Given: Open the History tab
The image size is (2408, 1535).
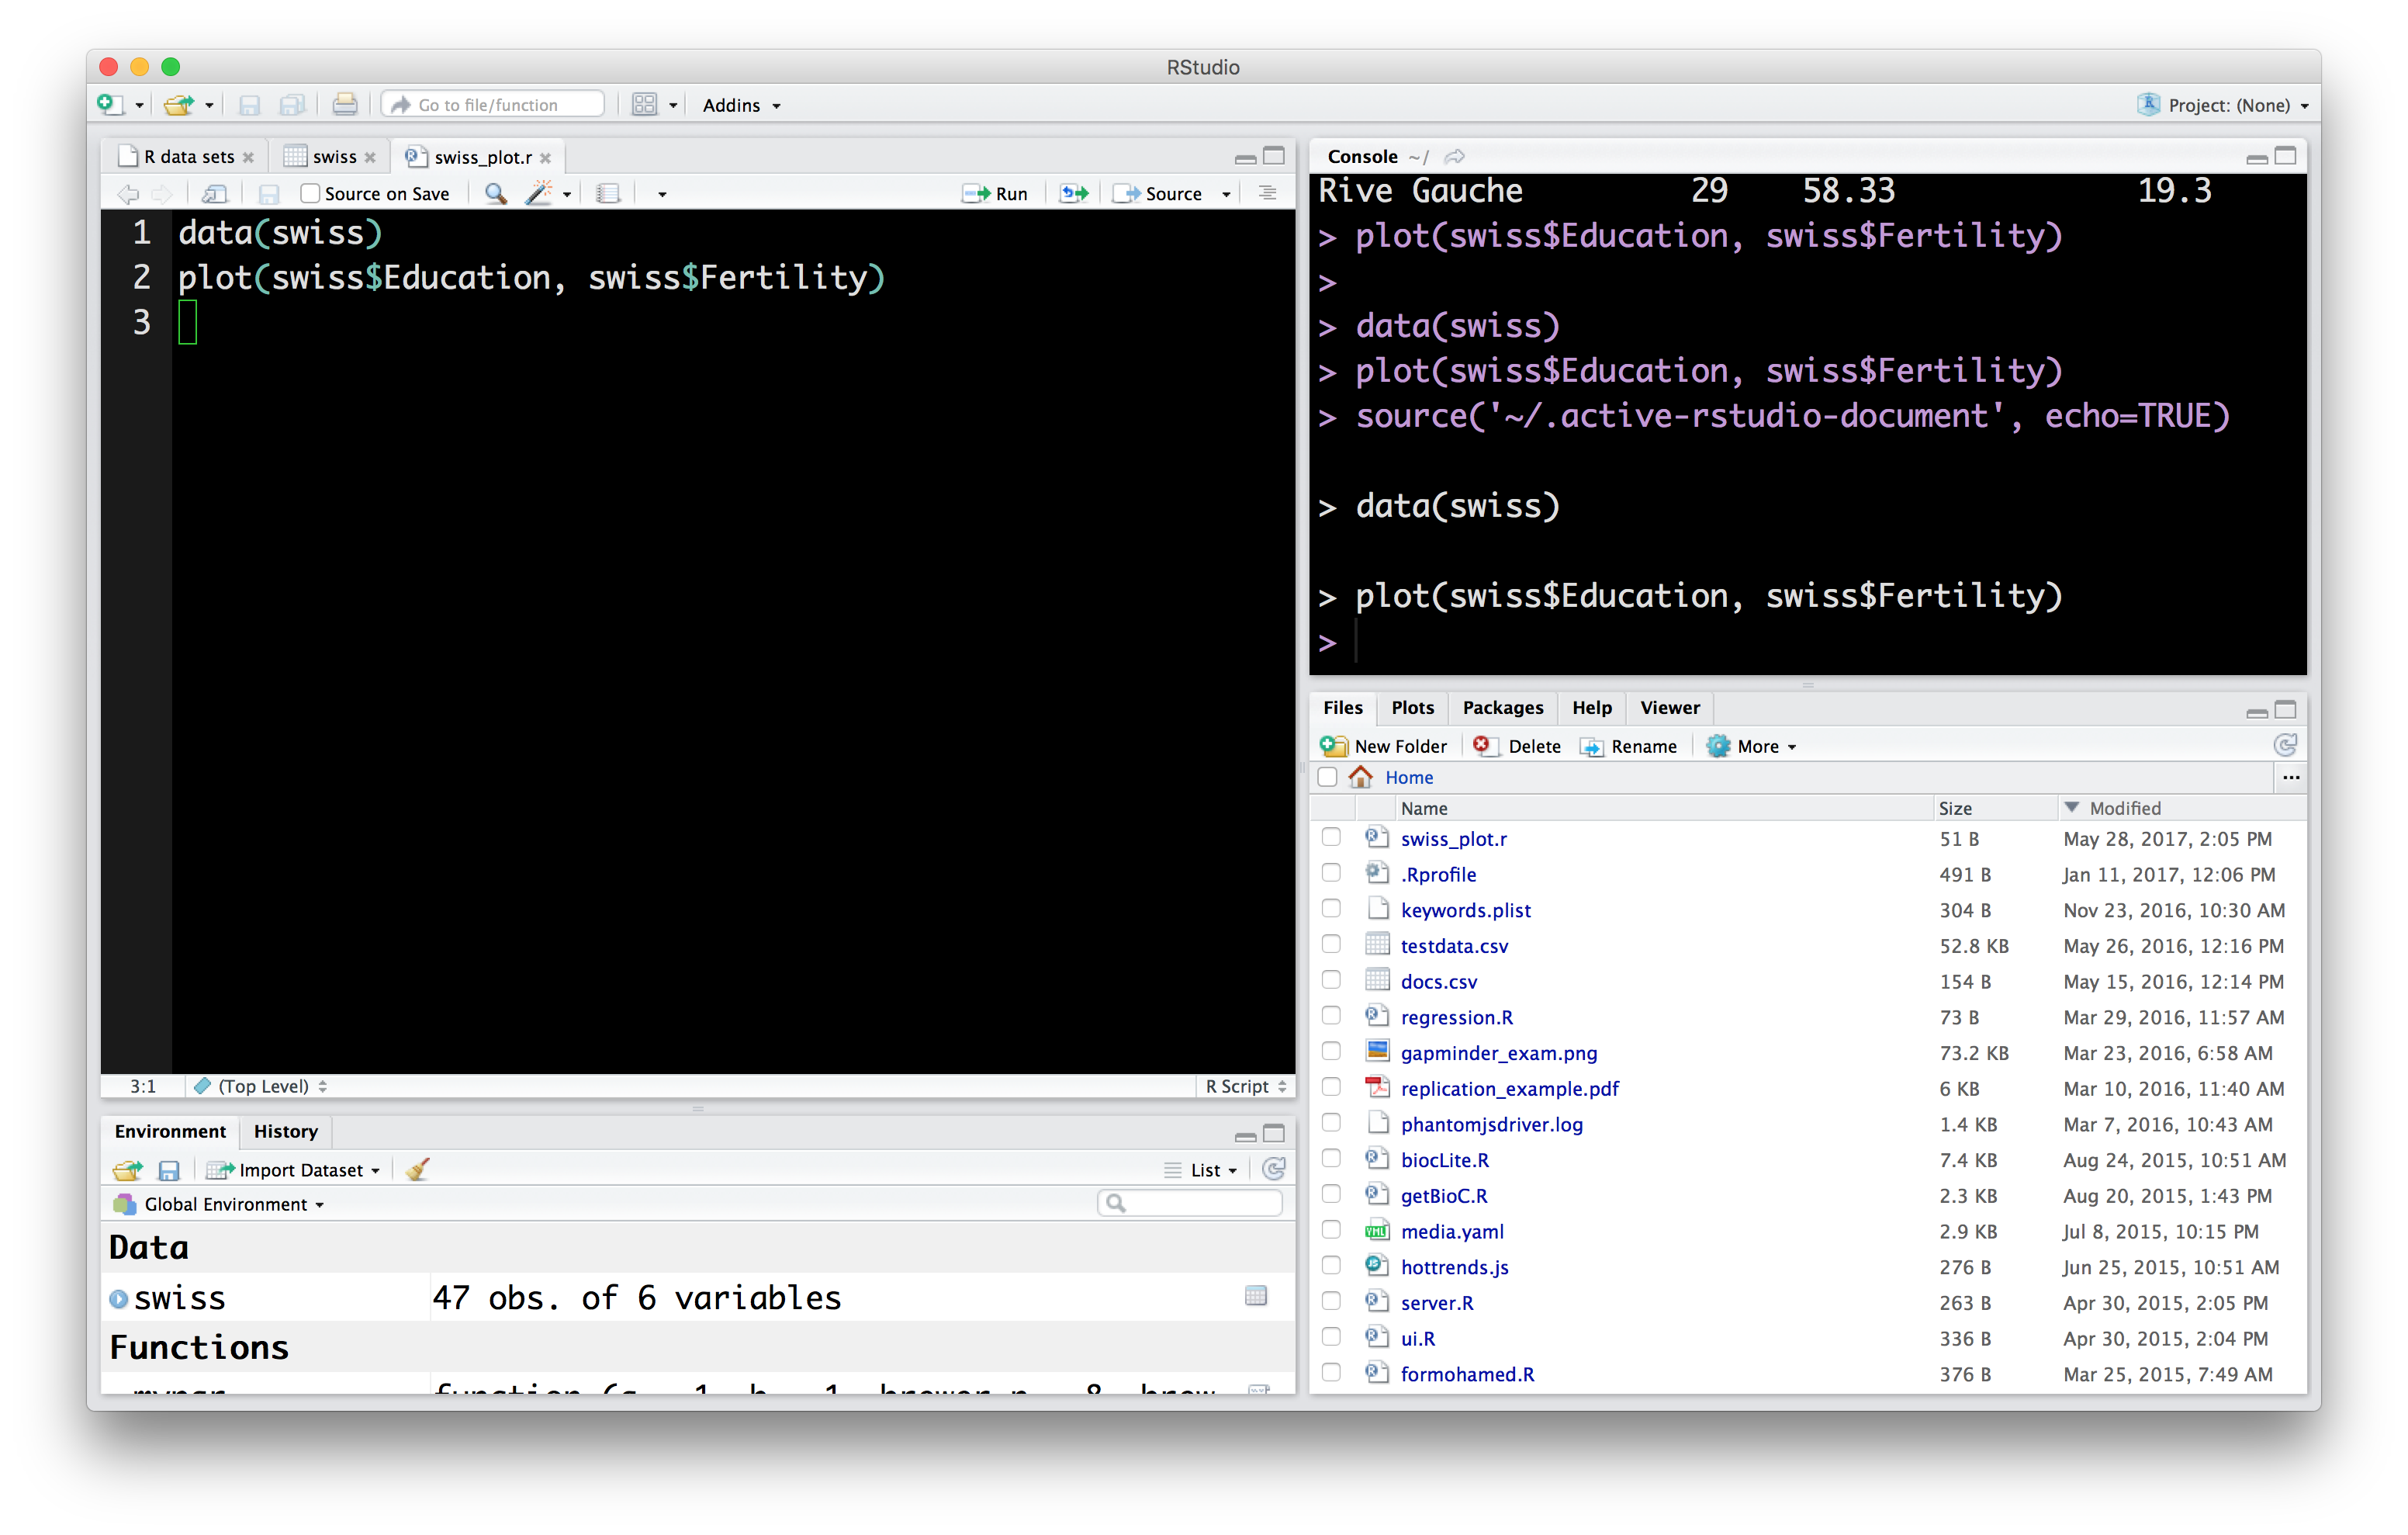Looking at the screenshot, I should (x=285, y=1131).
